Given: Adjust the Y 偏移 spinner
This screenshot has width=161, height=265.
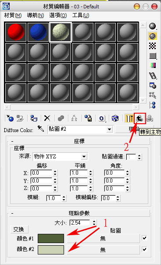Looking at the screenshot, I should coord(55,181).
